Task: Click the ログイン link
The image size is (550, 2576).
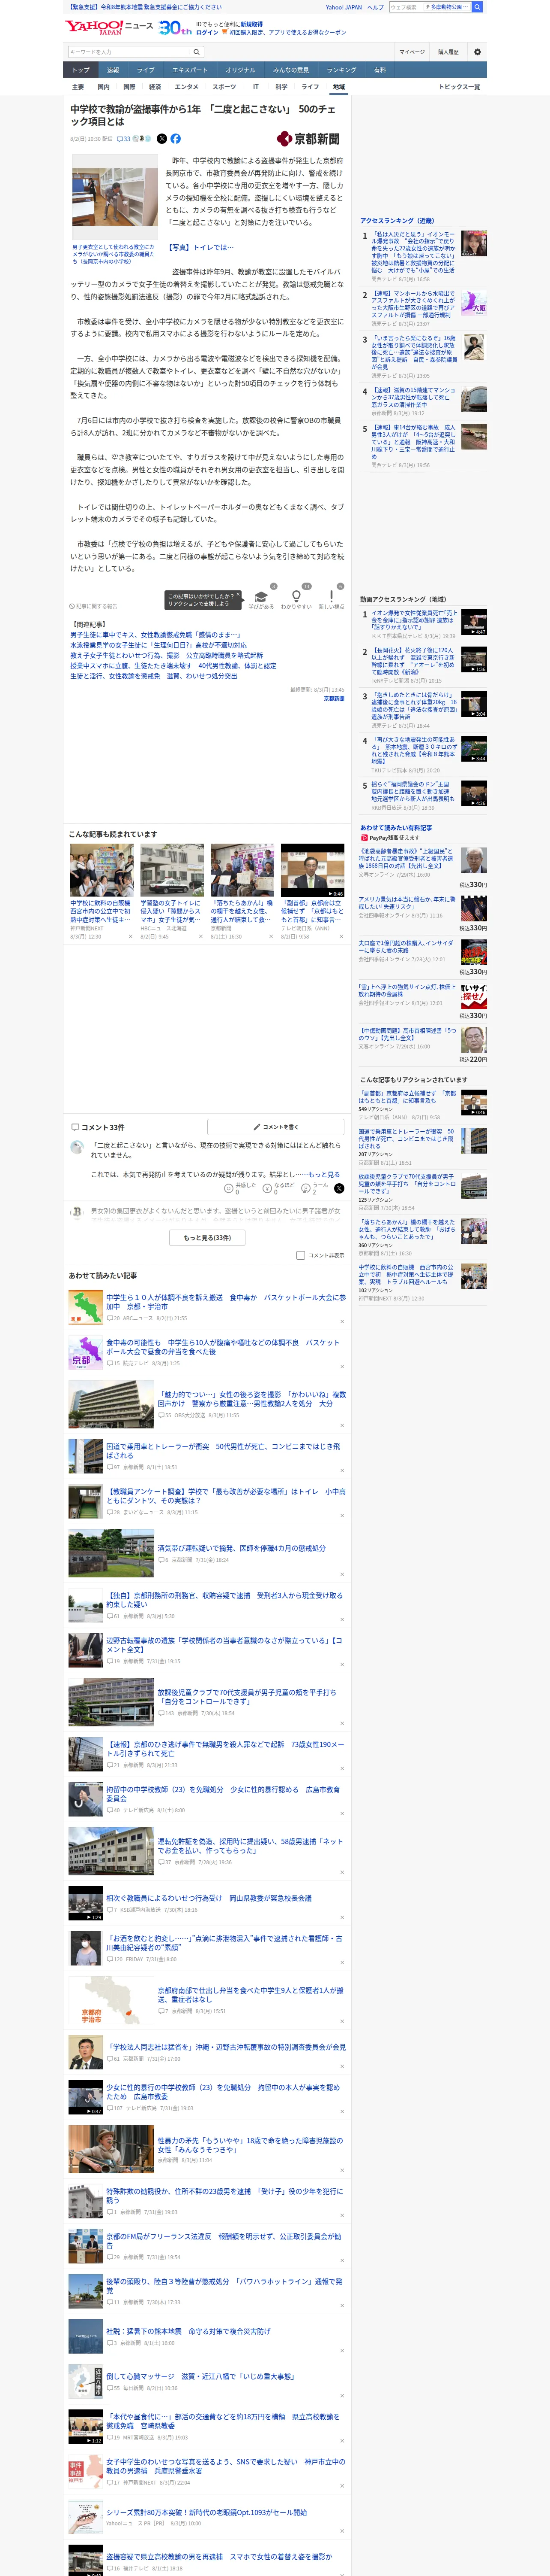Action: click(208, 33)
